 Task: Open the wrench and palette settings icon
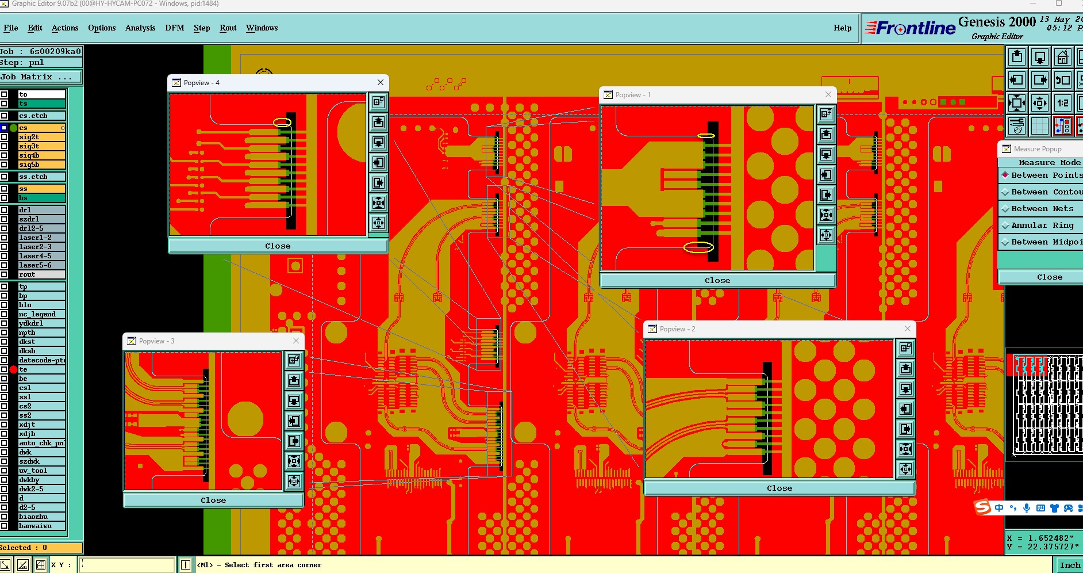point(1017,126)
